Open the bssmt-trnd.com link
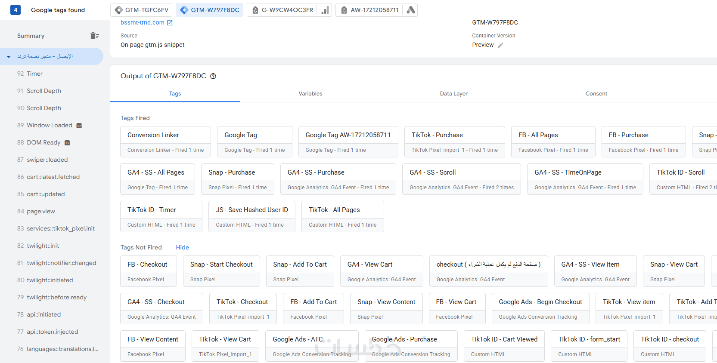This screenshot has width=717, height=363. click(x=142, y=23)
